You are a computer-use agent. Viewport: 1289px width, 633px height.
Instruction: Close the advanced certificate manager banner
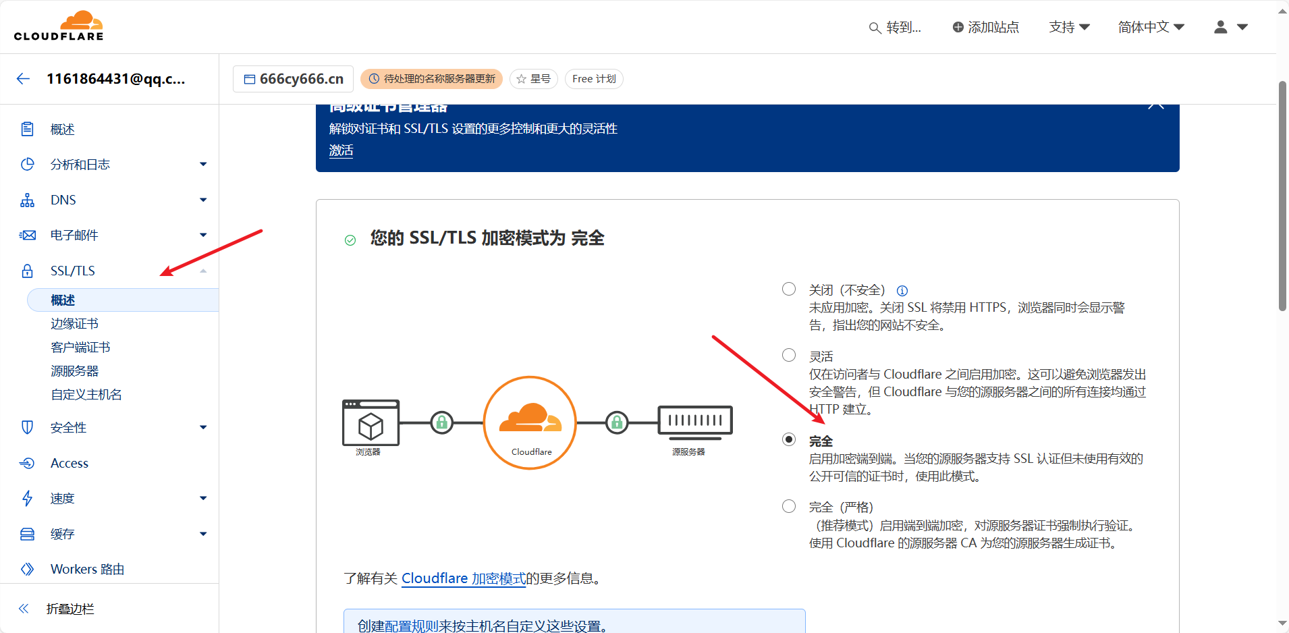pos(1156,106)
